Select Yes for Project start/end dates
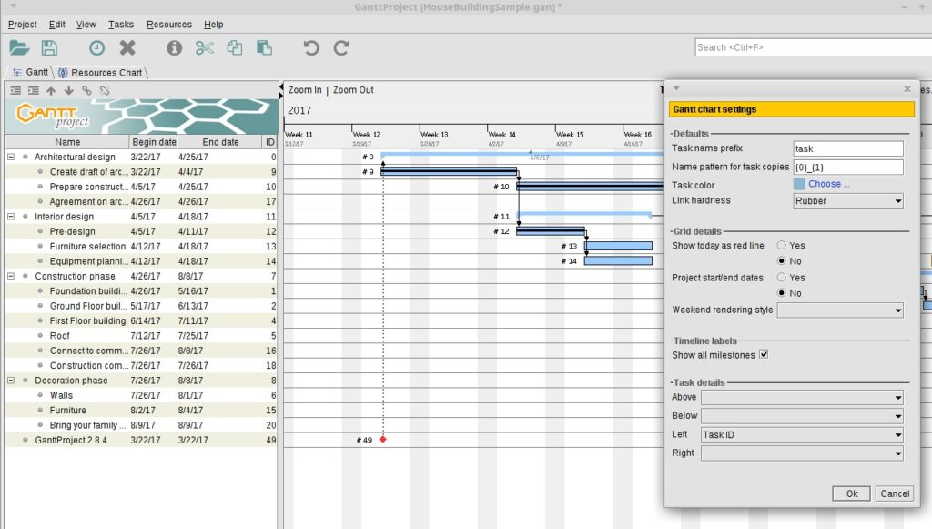 pos(782,278)
